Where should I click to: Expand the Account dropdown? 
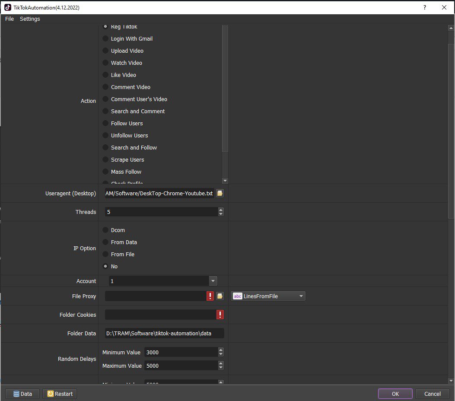[213, 281]
